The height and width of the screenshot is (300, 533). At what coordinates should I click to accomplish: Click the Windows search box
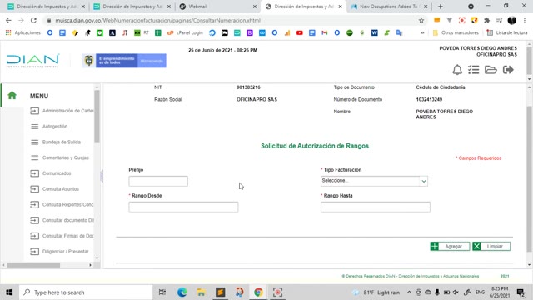pos(86,292)
